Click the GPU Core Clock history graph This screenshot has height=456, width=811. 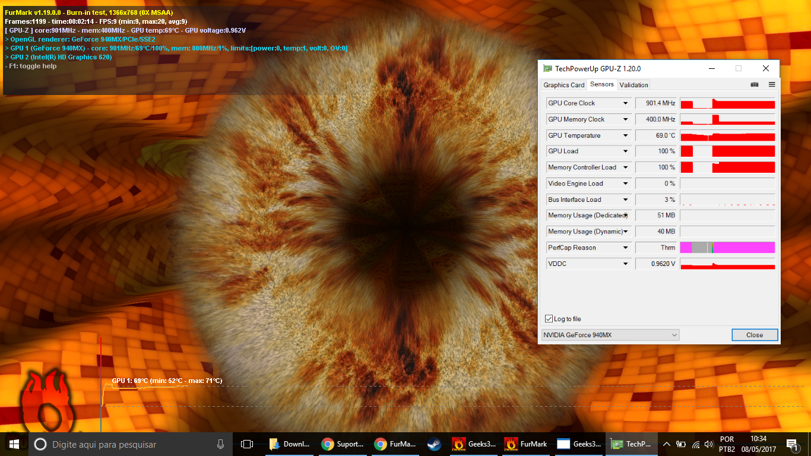click(x=727, y=103)
